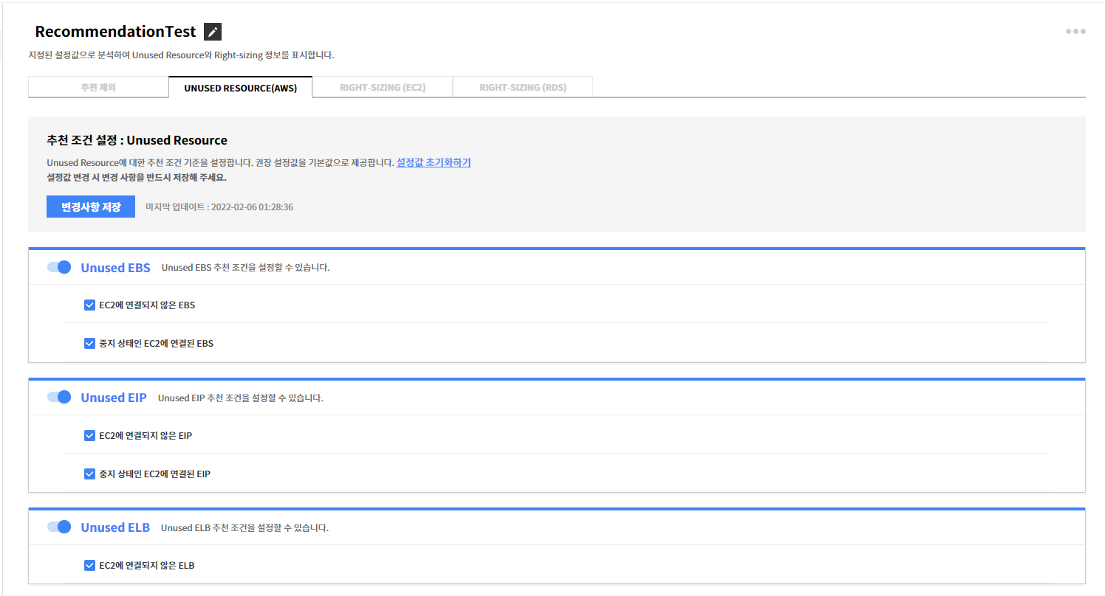Image resolution: width=1105 pixels, height=596 pixels.
Task: Click the Unused EBS section heading
Action: 115,268
